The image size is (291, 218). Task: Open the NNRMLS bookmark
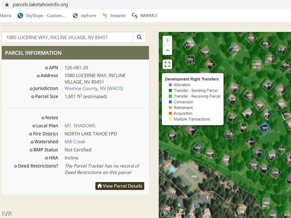click(145, 16)
